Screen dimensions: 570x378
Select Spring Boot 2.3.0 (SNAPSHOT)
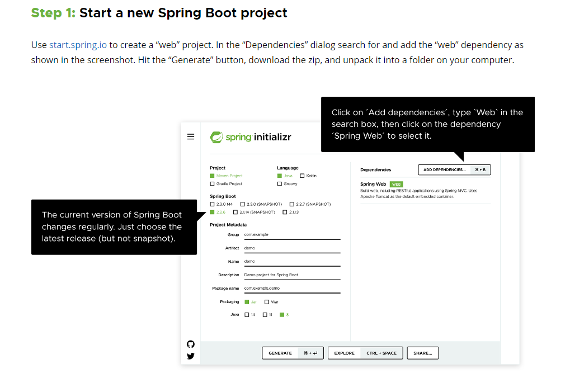[261, 204]
